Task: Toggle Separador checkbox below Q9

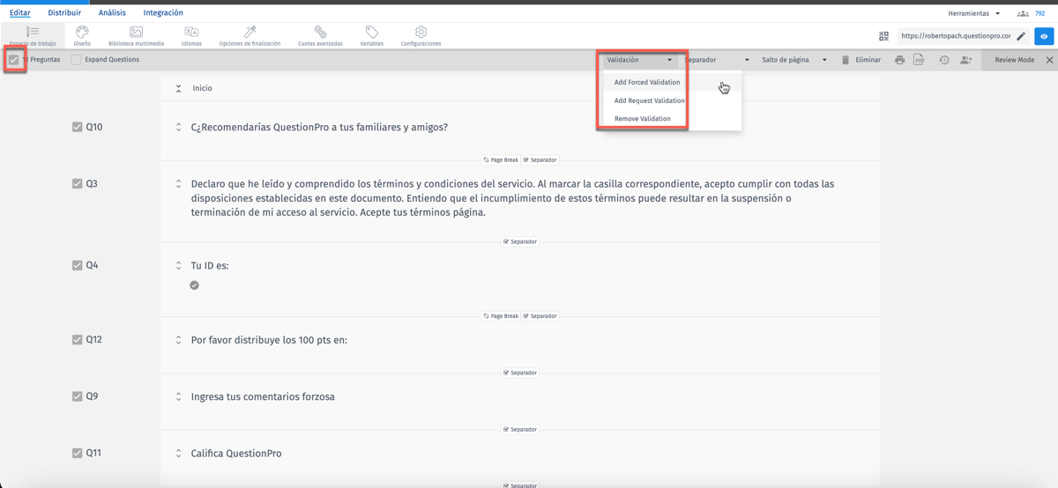Action: click(506, 430)
